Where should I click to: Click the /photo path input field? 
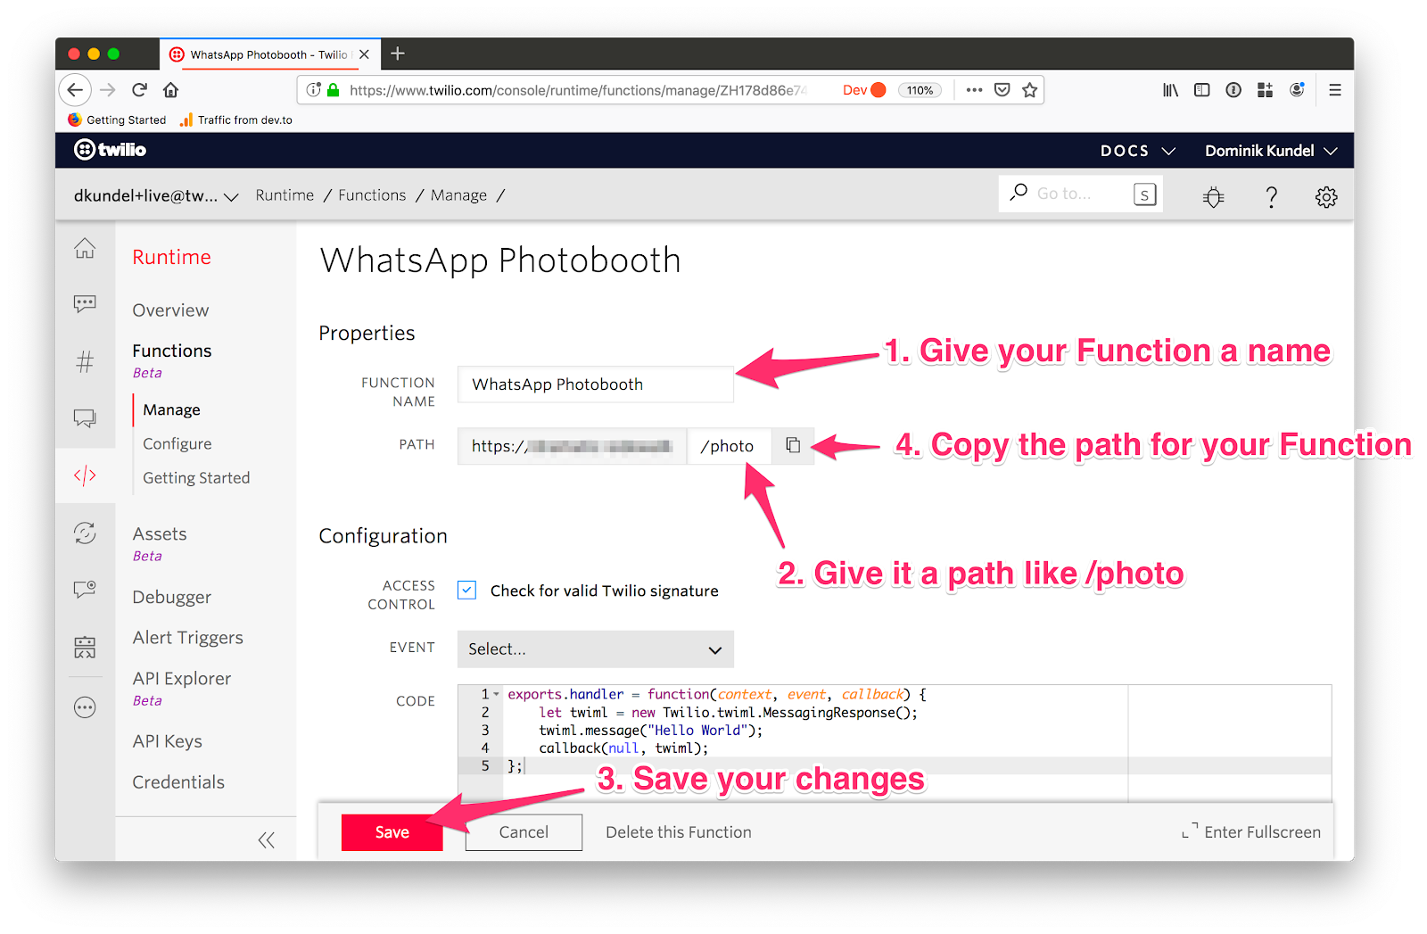pyautogui.click(x=729, y=446)
